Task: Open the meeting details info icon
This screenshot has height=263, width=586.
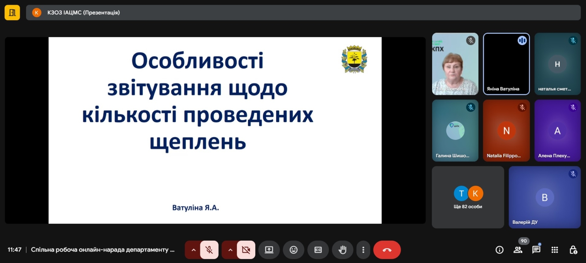Action: pos(499,250)
